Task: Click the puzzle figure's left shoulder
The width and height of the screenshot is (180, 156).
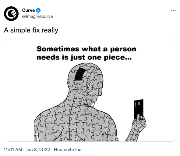Action: (47, 116)
